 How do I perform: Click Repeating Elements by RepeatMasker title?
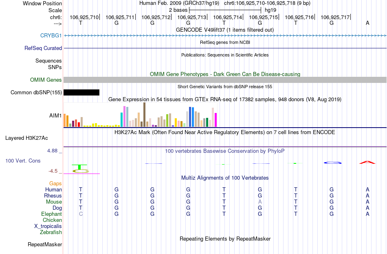225,239
